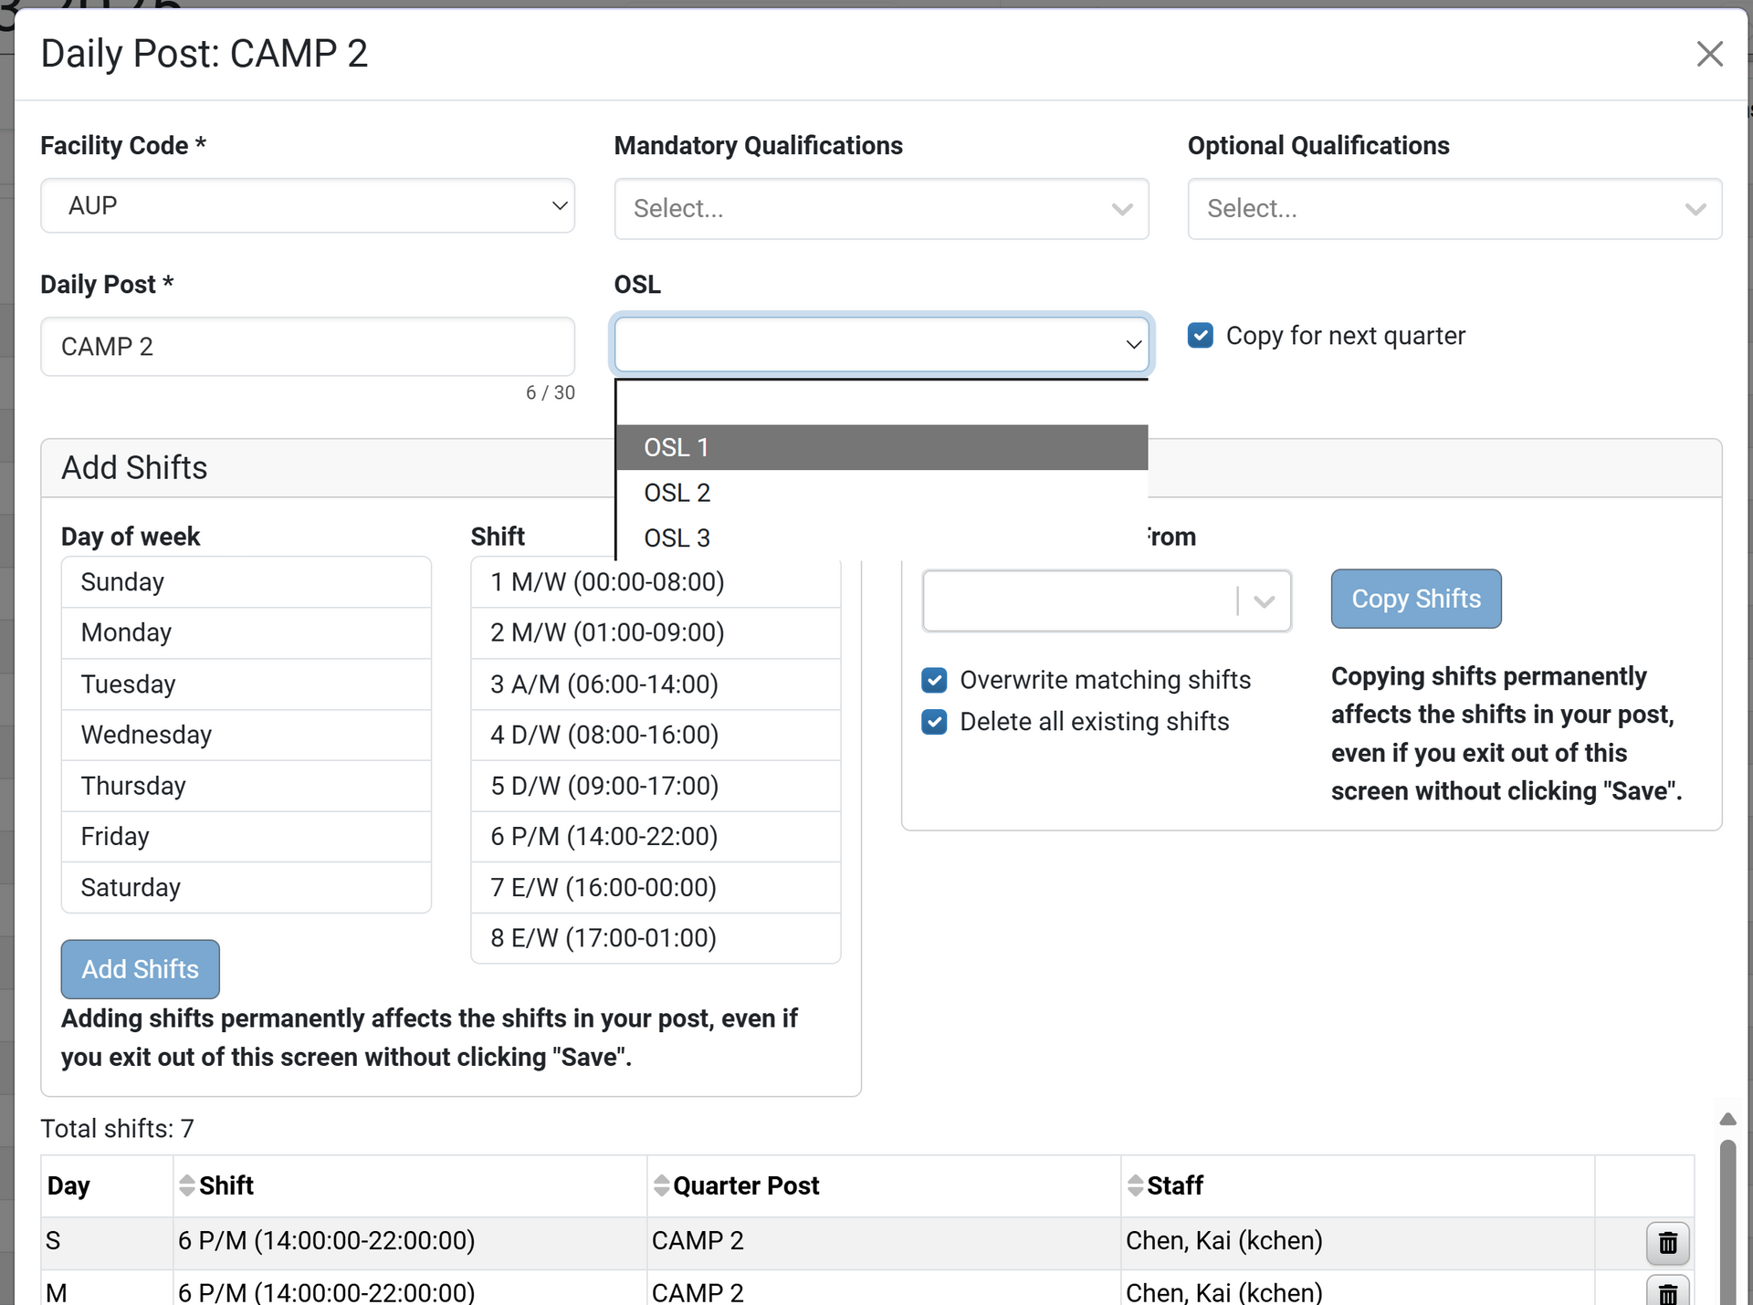Choose OSL 2 from the list
Image resolution: width=1753 pixels, height=1305 pixels.
(x=677, y=493)
